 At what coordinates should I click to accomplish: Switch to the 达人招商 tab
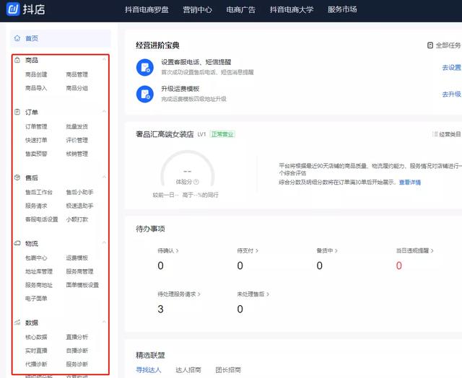point(188,370)
